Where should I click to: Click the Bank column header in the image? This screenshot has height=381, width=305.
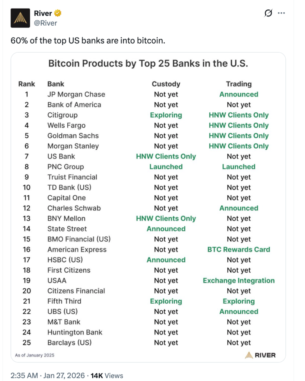pyautogui.click(x=56, y=84)
